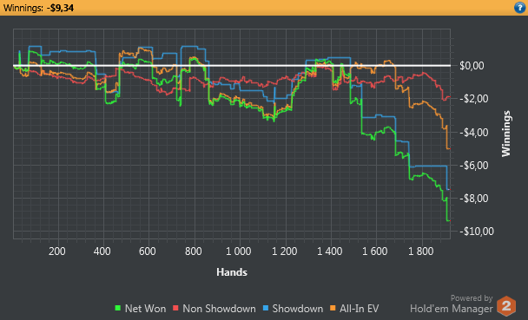This screenshot has width=528, height=320.
Task: Click the green Net Won line endpoint
Action: pos(448,220)
